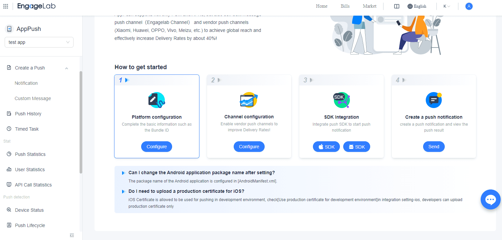Open the floating chat support bubble
The width and height of the screenshot is (502, 240).
tap(491, 199)
